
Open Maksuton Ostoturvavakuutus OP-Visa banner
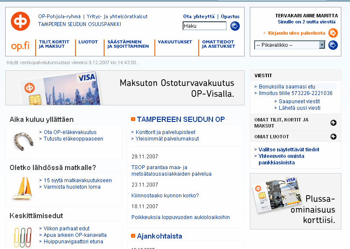coord(125,88)
